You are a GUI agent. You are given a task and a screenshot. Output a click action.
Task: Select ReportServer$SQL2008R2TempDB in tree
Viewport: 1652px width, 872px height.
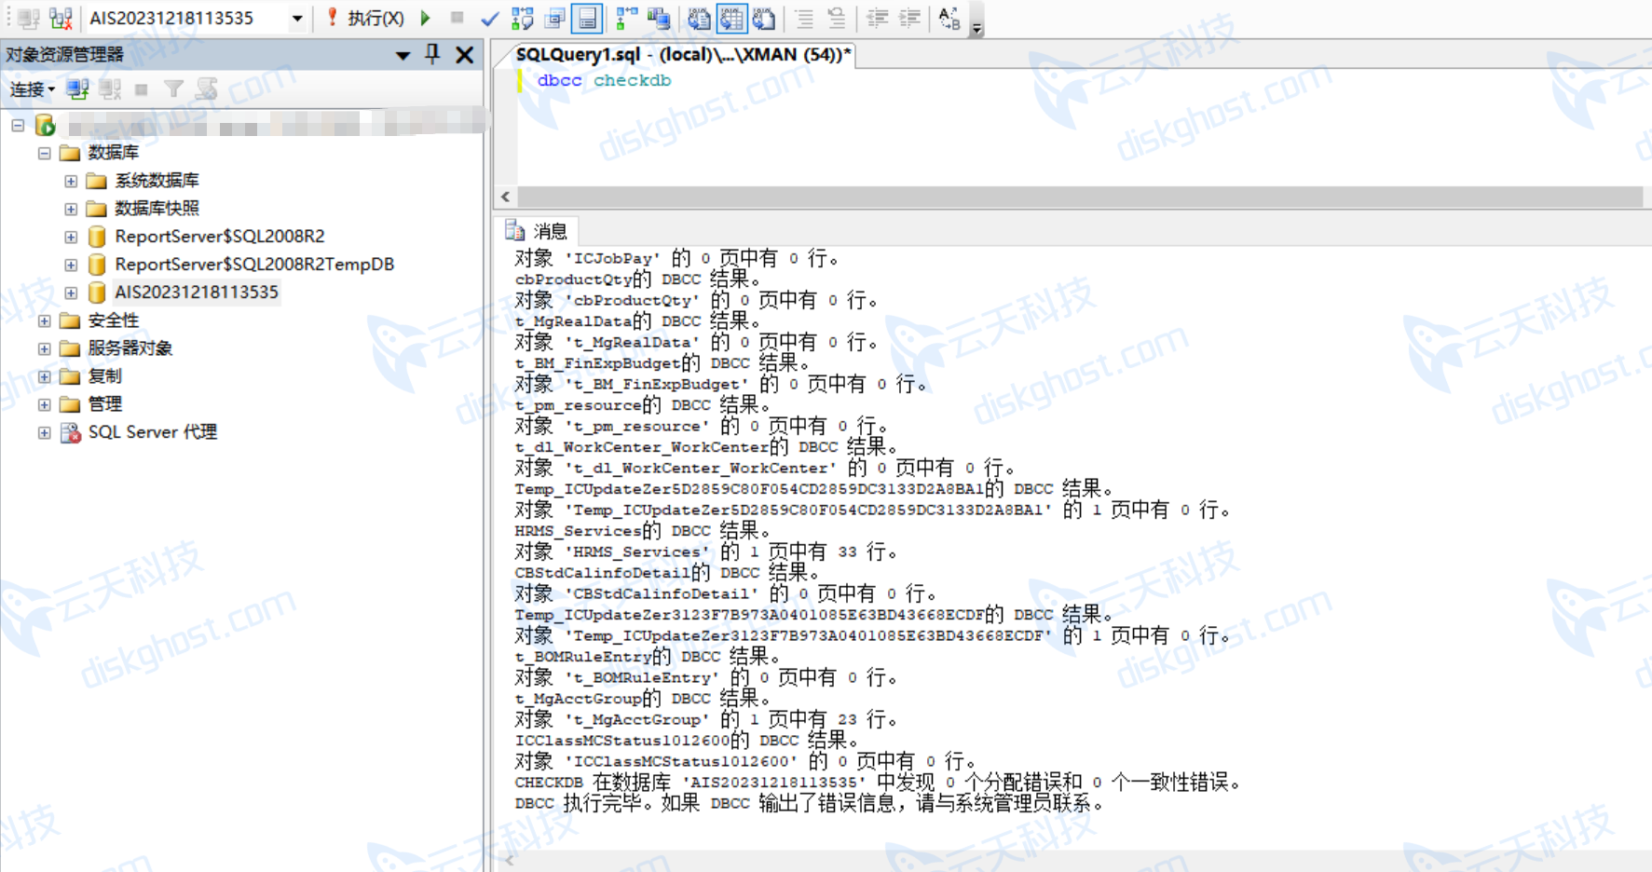click(254, 265)
